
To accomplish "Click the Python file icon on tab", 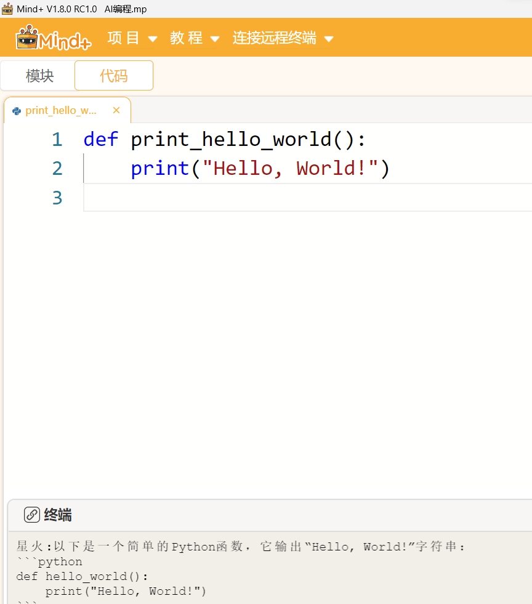I will [x=17, y=111].
